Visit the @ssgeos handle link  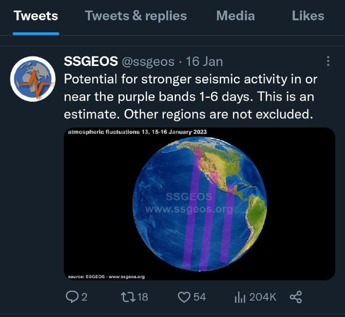tap(148, 62)
